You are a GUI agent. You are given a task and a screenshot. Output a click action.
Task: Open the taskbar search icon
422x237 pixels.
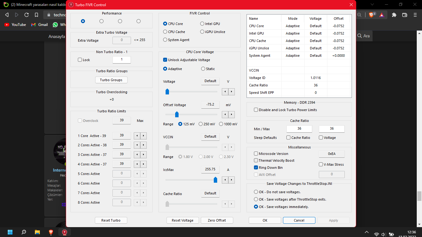tap(24, 232)
